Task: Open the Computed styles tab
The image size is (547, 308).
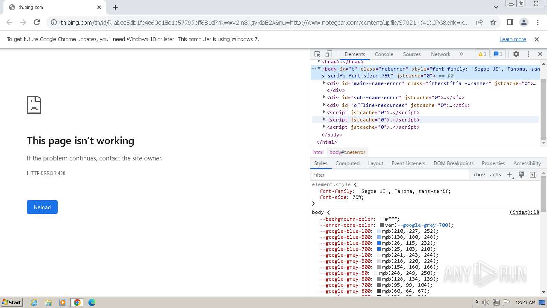Action: (x=347, y=163)
